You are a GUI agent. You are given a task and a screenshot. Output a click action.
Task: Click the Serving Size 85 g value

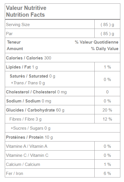[107, 25]
